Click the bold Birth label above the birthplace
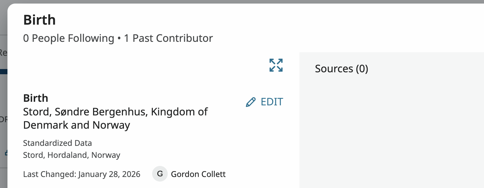The width and height of the screenshot is (484, 188). [36, 98]
